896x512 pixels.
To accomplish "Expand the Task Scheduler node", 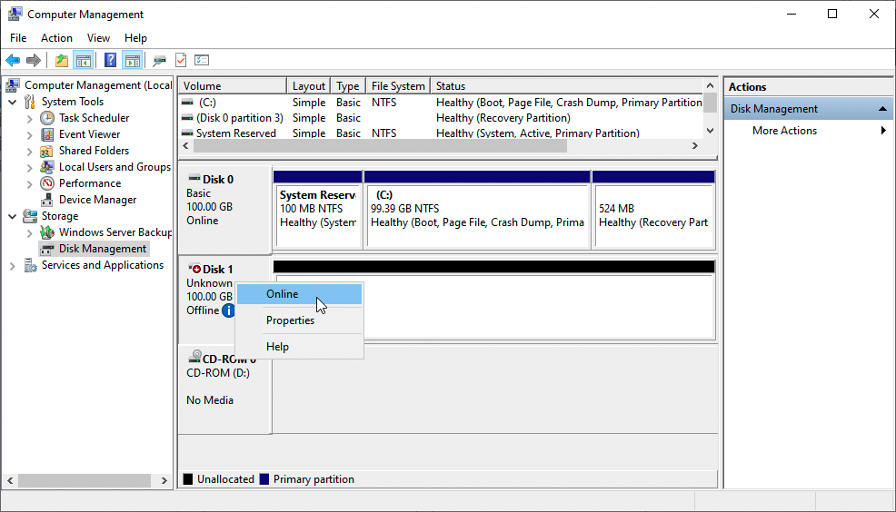I will click(x=30, y=119).
